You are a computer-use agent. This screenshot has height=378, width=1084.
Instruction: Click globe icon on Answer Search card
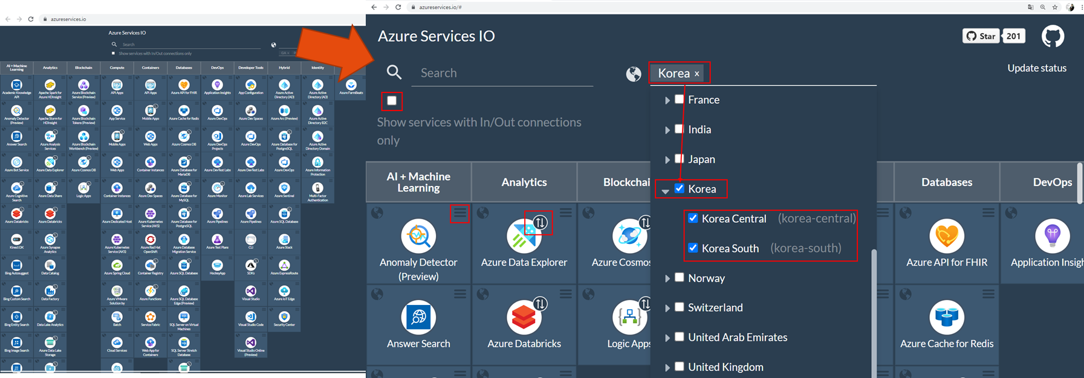pyautogui.click(x=377, y=294)
